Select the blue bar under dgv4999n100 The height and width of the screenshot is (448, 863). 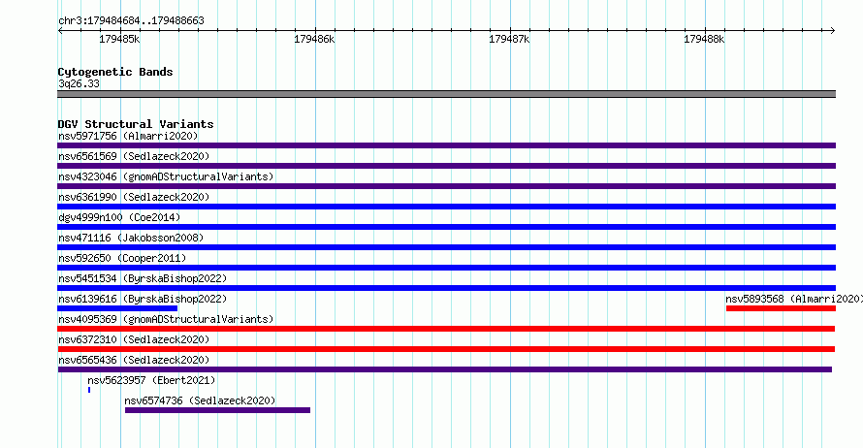446,227
